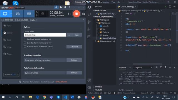Select Bandicam screen recording mode
This screenshot has width=178, height=100.
tap(5, 14)
